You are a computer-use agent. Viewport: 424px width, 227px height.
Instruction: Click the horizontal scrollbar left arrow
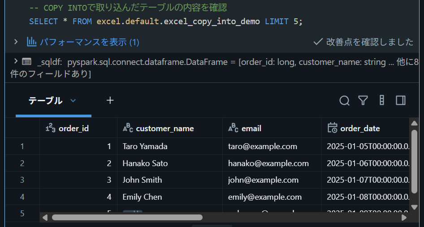tap(45, 218)
